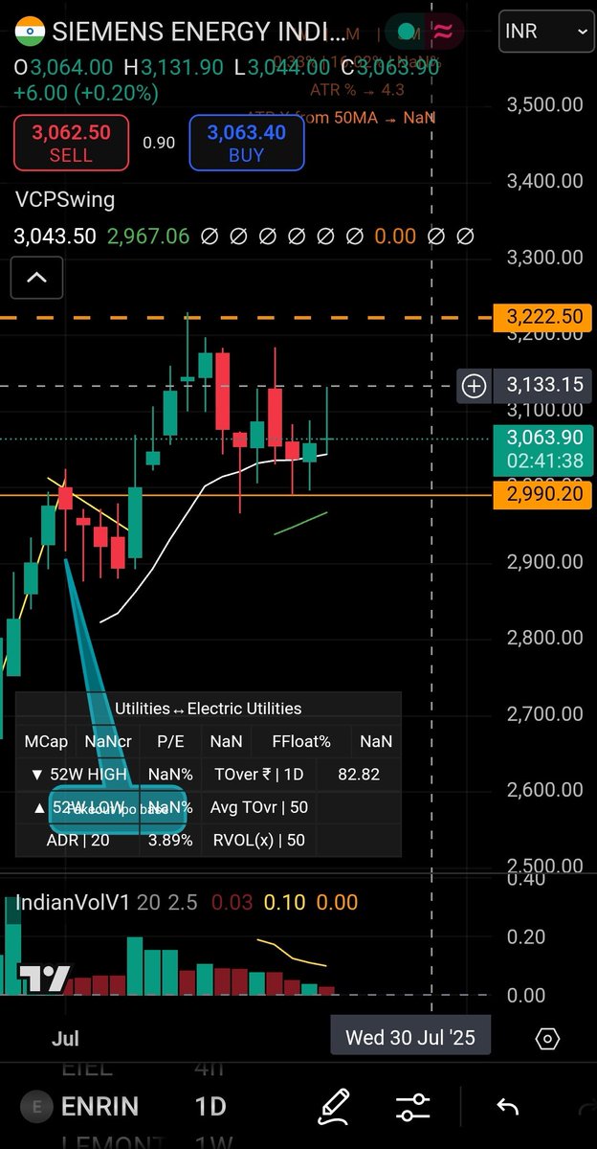Click the India flag icon beside symbol name
Image resolution: width=597 pixels, height=1149 pixels.
(x=31, y=31)
